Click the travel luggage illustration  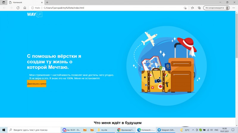pyautogui.click(x=167, y=66)
